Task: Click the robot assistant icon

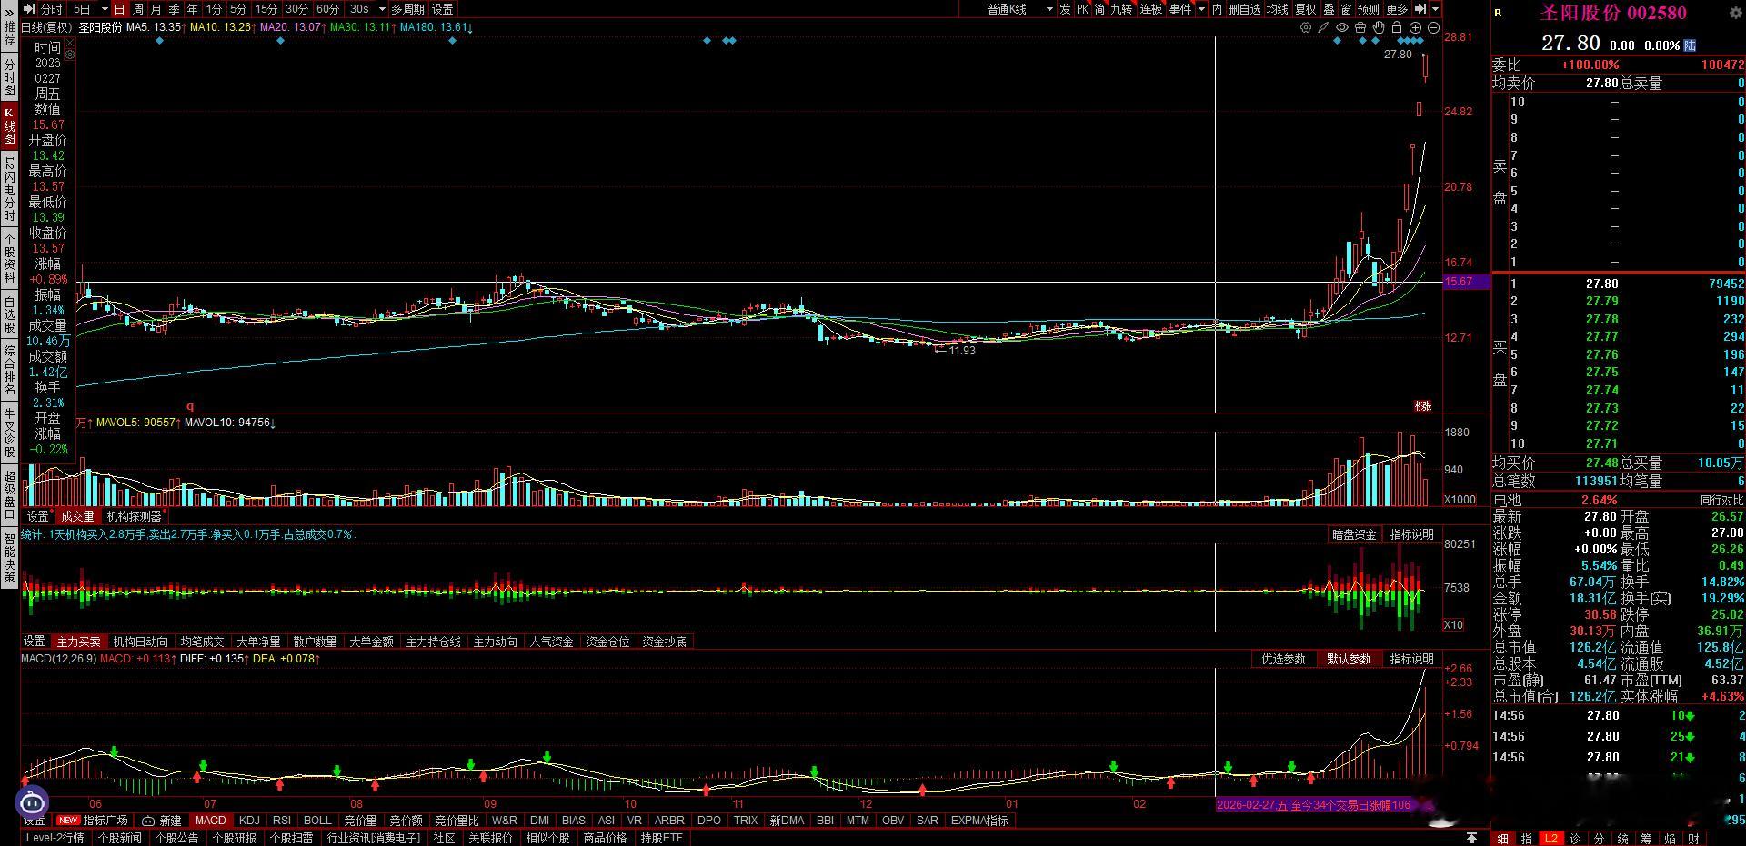Action: pyautogui.click(x=32, y=801)
